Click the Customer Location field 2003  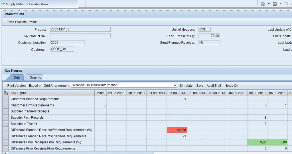[67, 43]
